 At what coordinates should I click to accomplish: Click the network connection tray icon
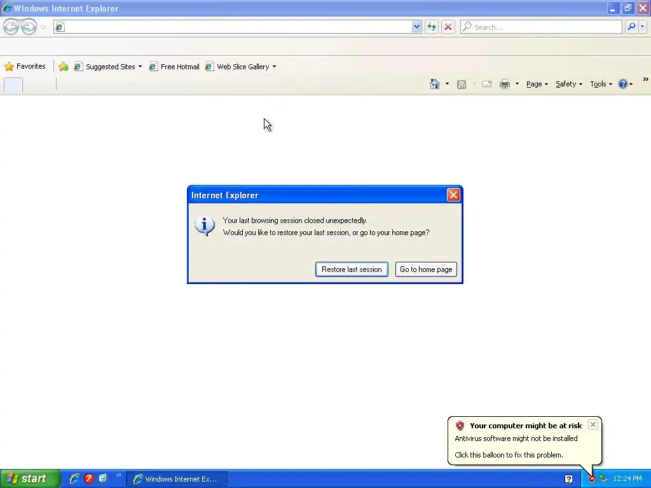[603, 479]
